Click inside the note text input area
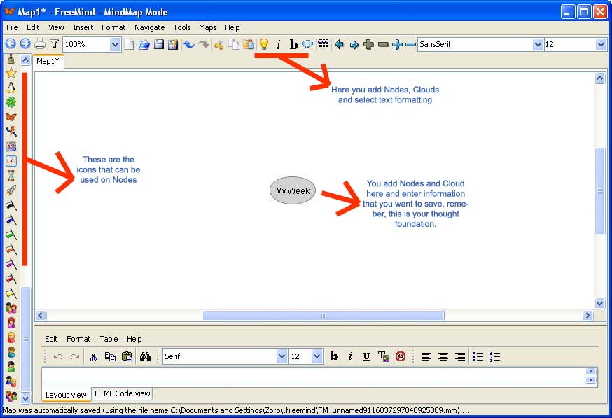Image resolution: width=612 pixels, height=418 pixels. click(x=313, y=375)
